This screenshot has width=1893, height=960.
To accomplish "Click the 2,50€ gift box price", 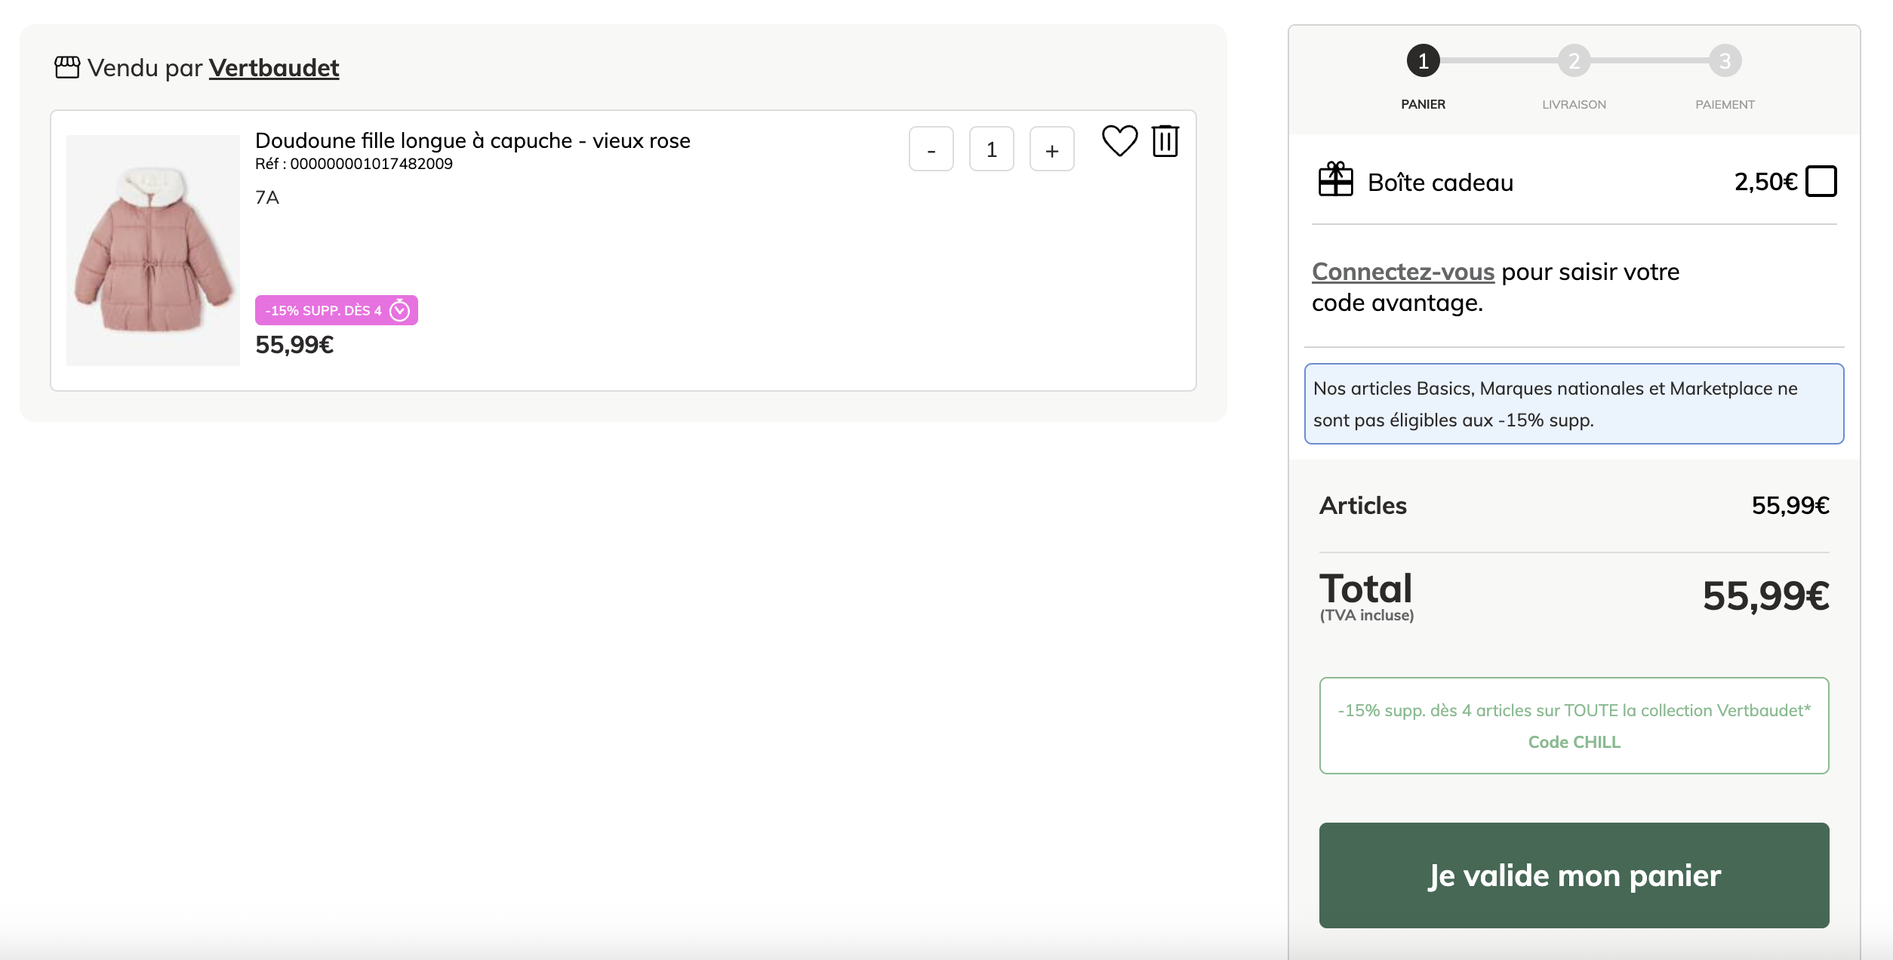I will 1765,182.
